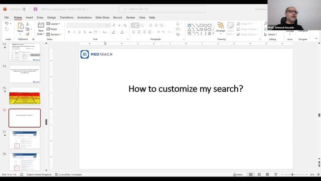Open the font color A picker
The height and width of the screenshot is (181, 321).
pos(123,32)
